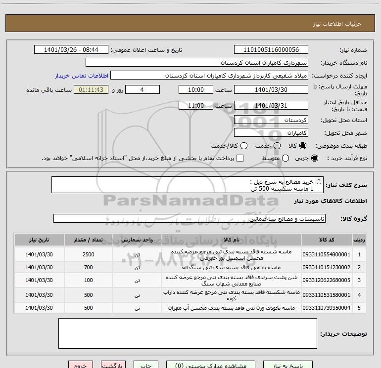Click the deadline time 10:00 field
This screenshot has height=368, width=381.
click(196, 89)
